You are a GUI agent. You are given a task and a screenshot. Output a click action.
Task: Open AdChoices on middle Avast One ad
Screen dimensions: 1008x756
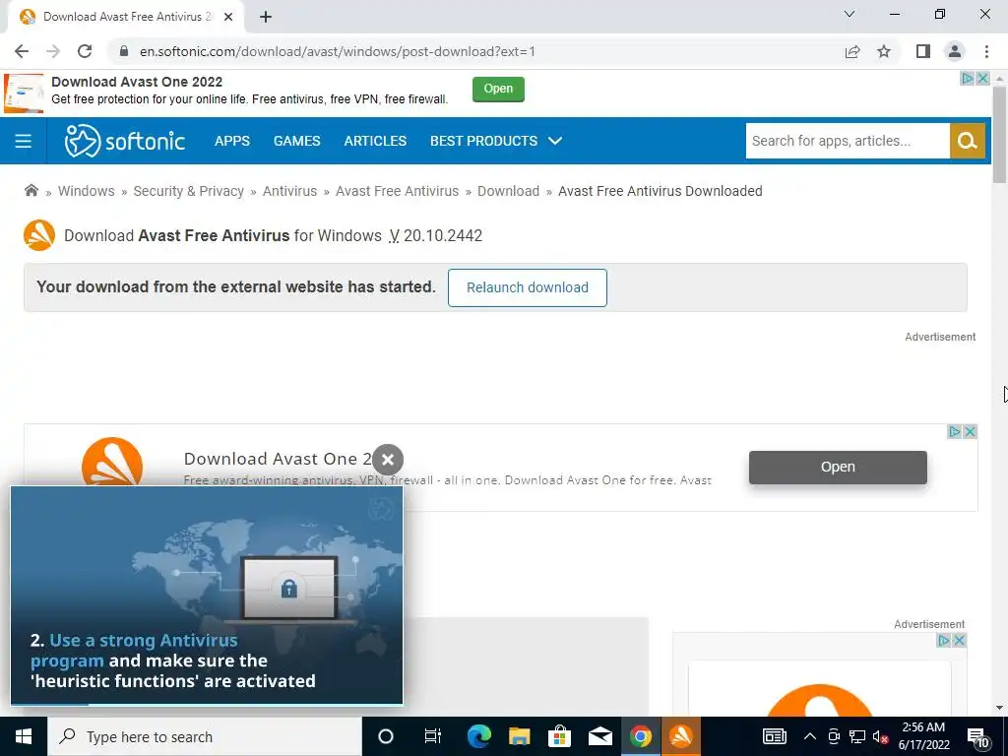point(955,432)
